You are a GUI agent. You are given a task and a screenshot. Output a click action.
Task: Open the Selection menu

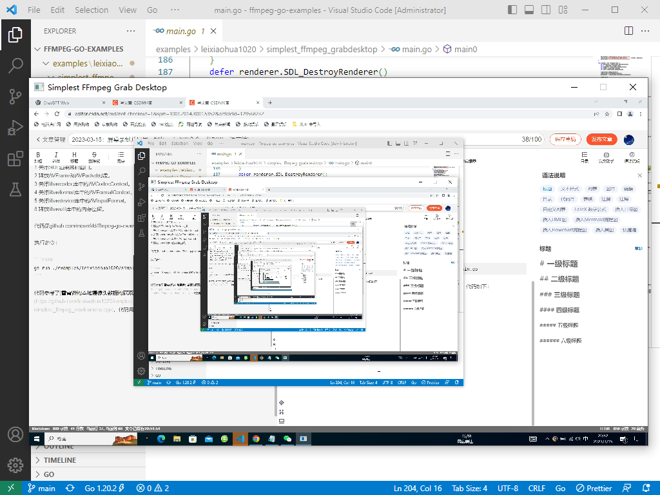(x=92, y=10)
